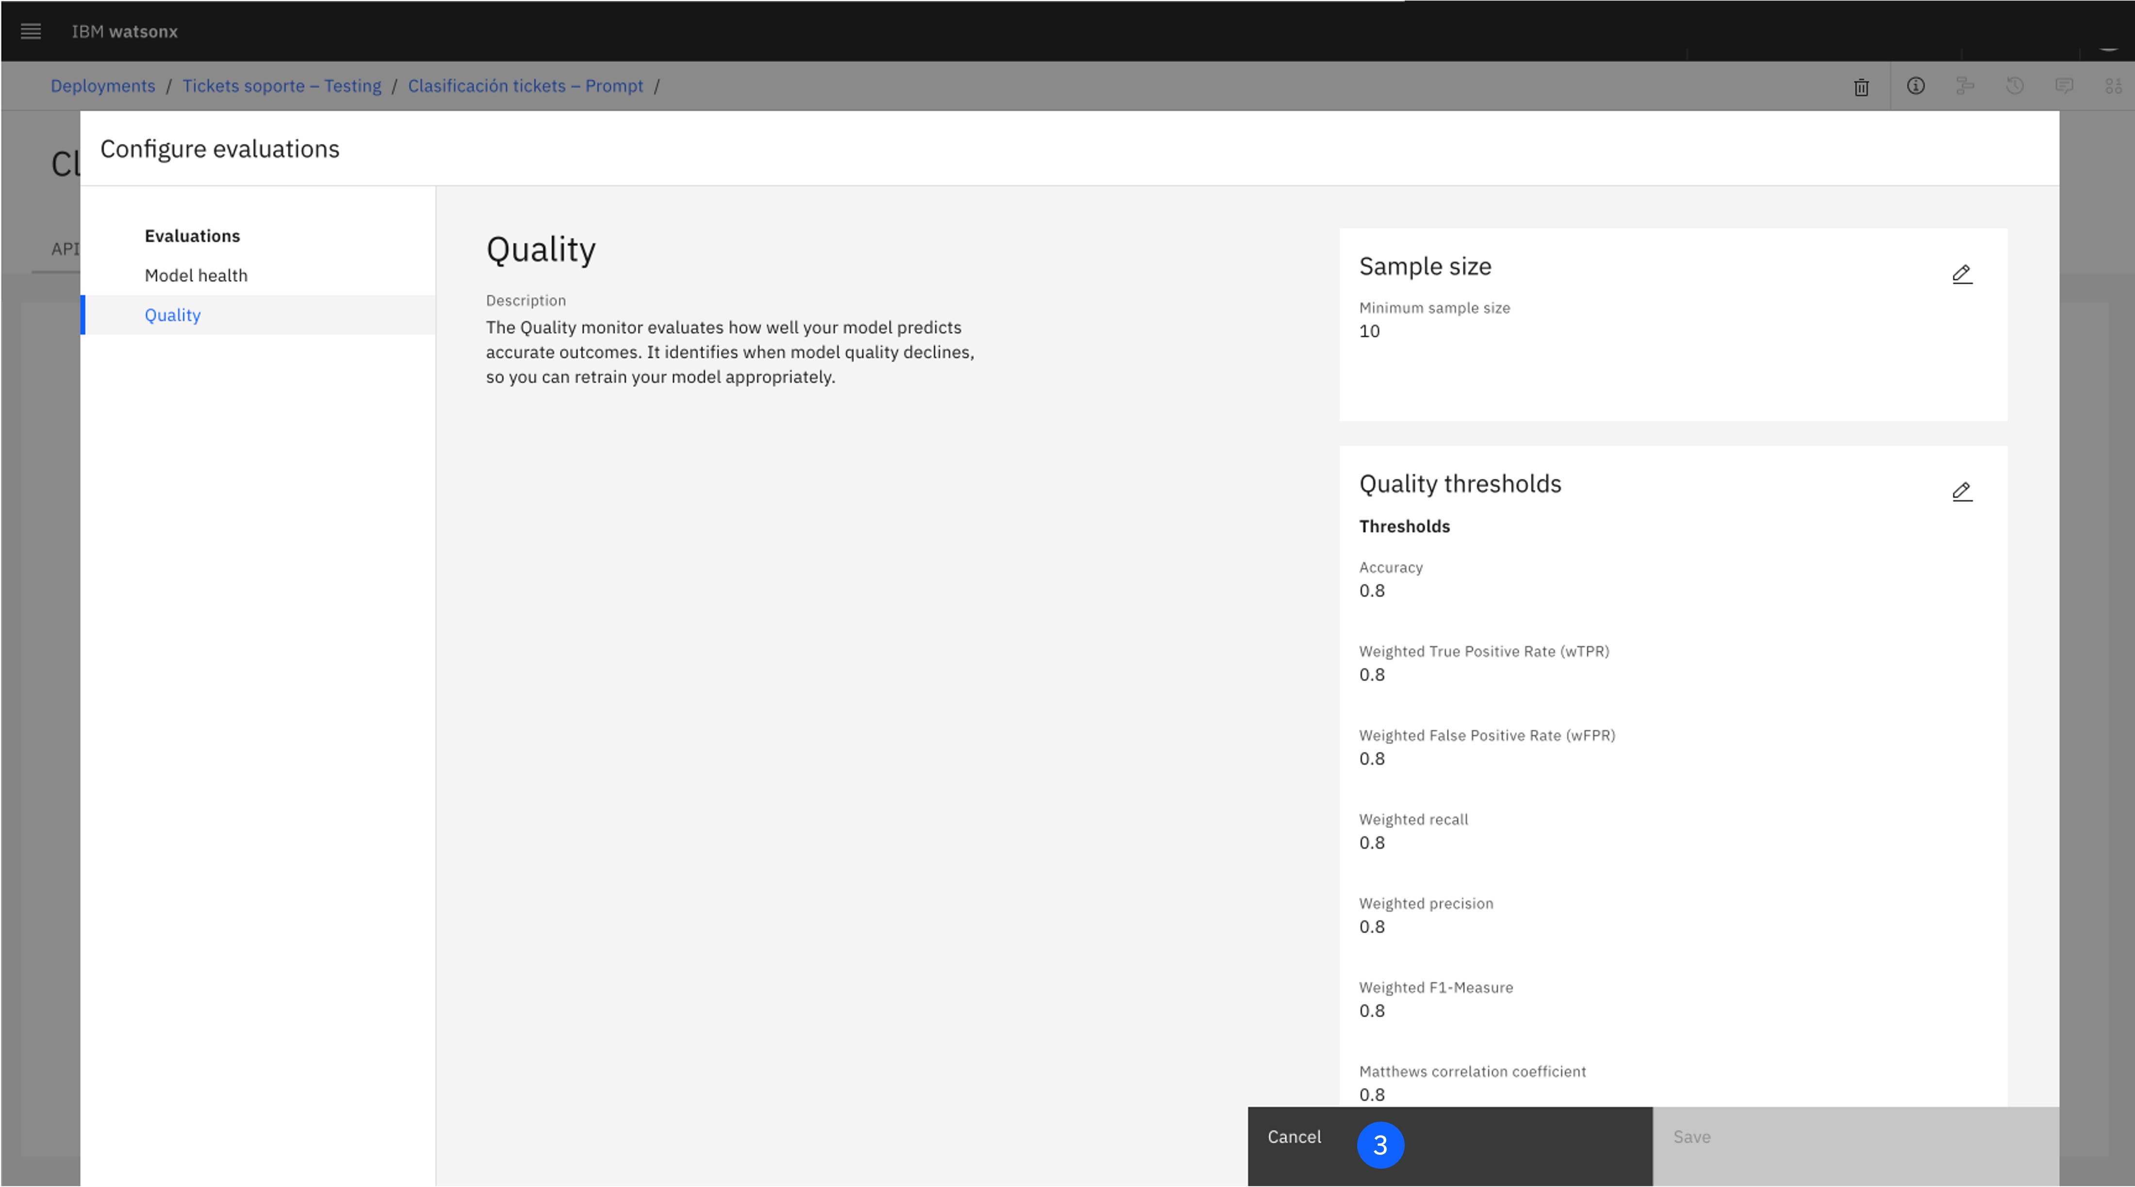This screenshot has width=2135, height=1187.
Task: Click the lineage flow icon in toolbar
Action: click(1965, 86)
